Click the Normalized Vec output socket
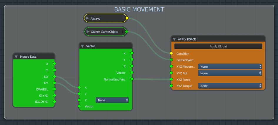The image size is (278, 125). coord(132,79)
